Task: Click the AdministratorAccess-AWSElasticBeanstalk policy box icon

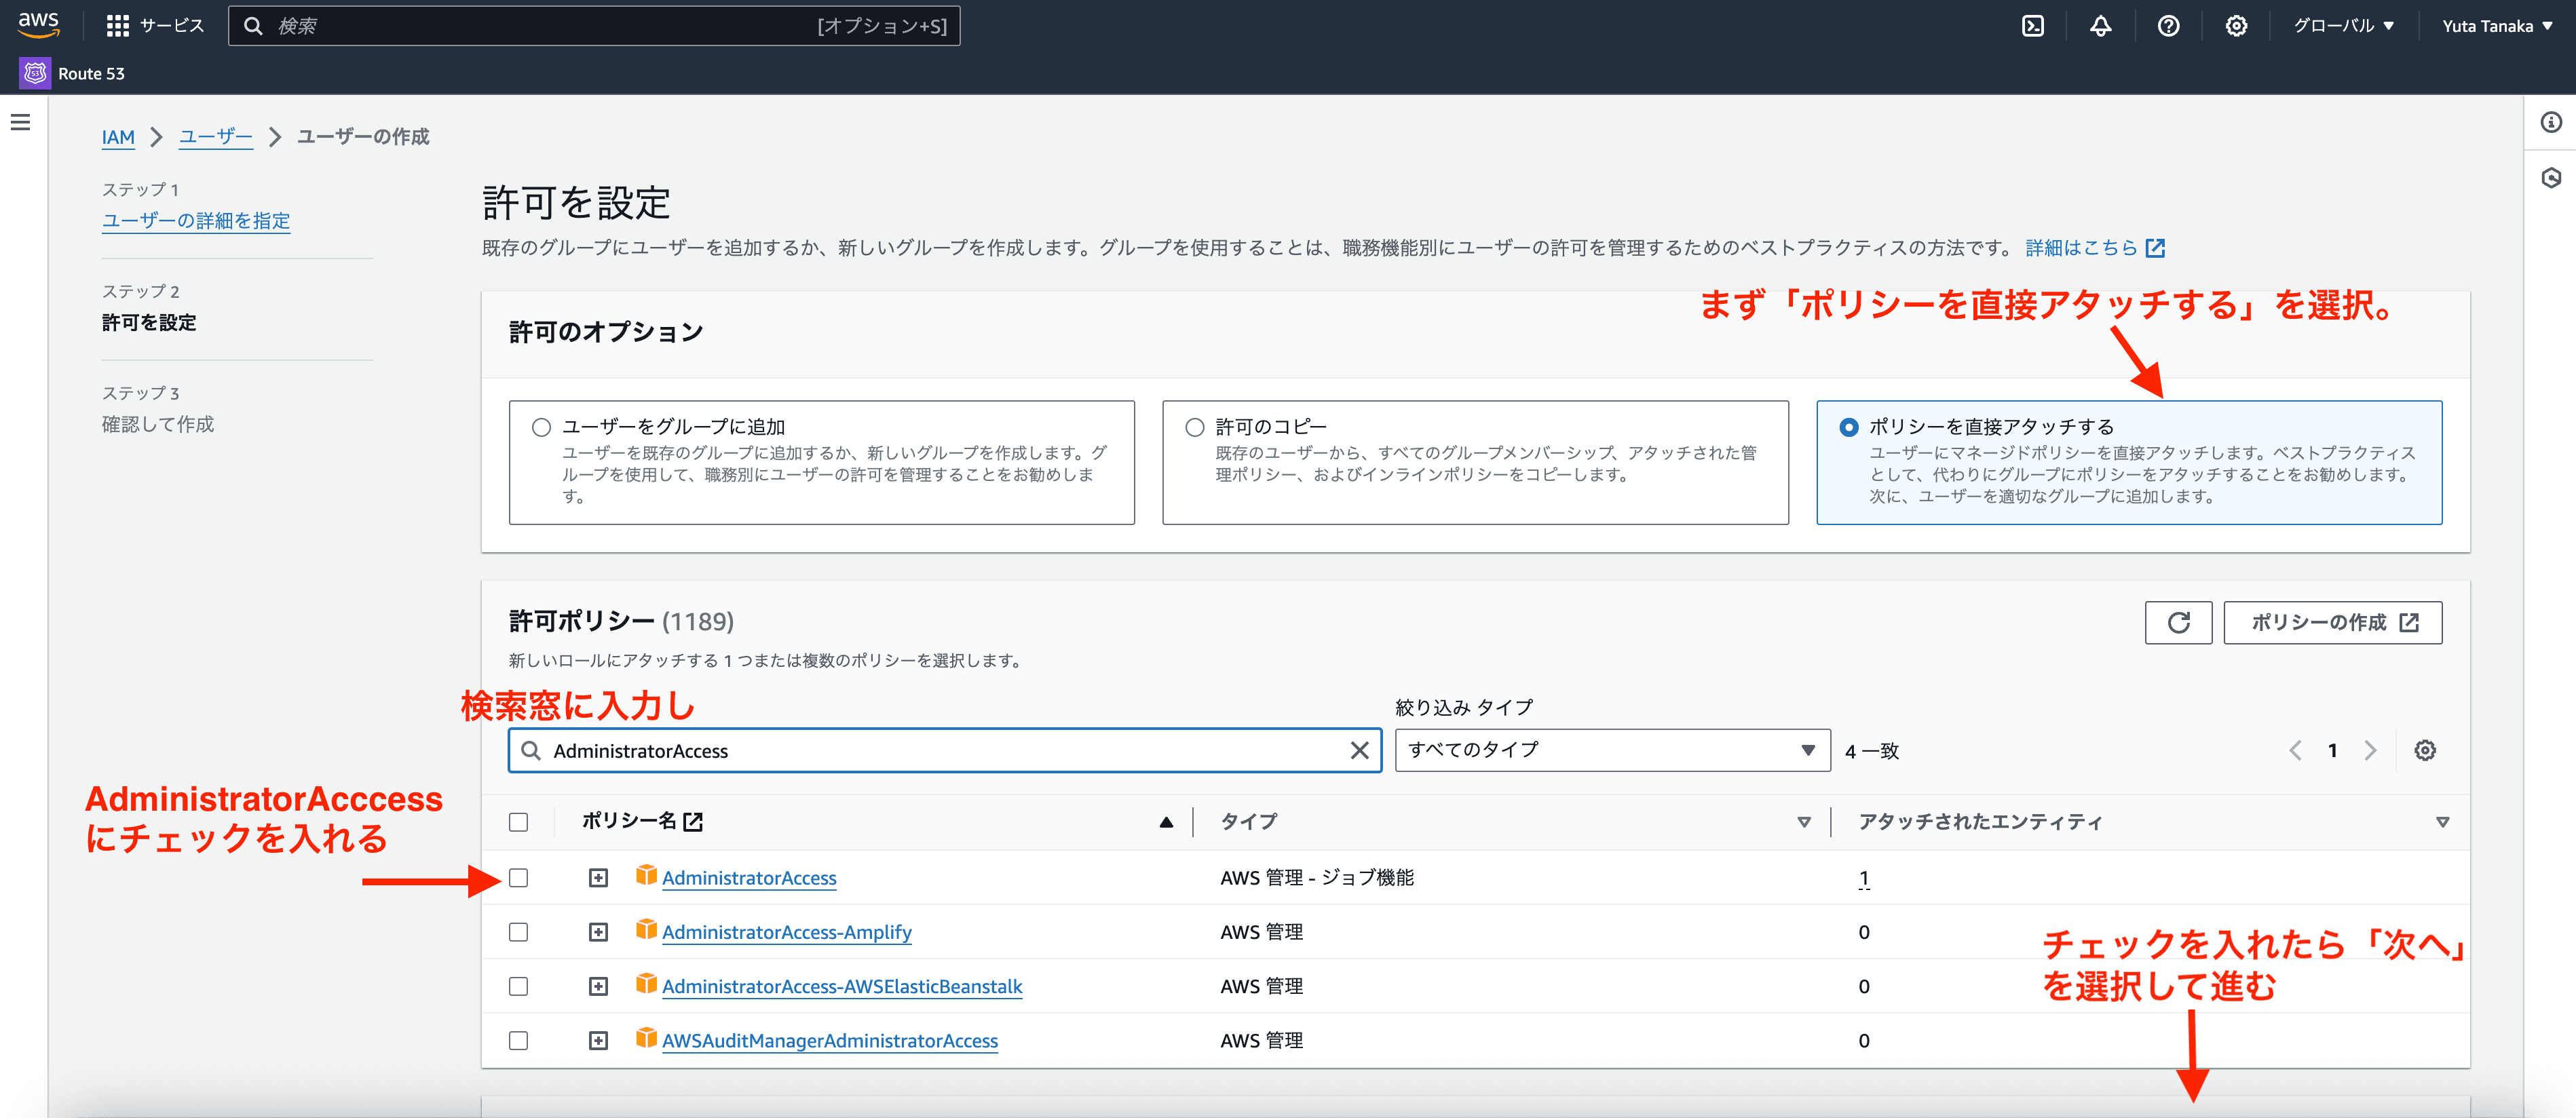Action: (646, 984)
